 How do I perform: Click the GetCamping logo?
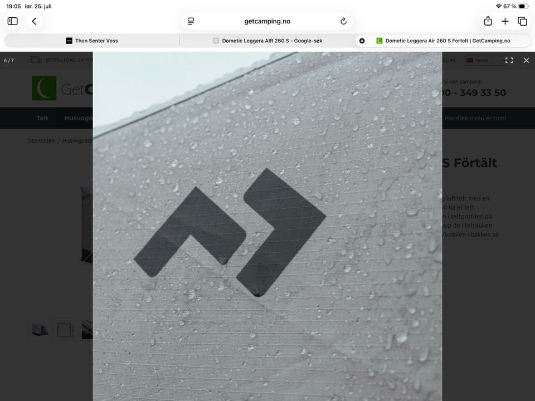coord(62,89)
